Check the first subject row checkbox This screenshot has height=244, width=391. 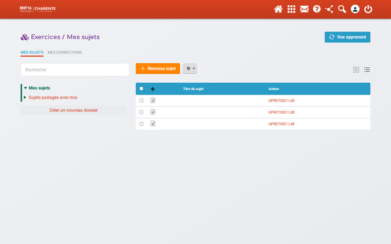142,100
